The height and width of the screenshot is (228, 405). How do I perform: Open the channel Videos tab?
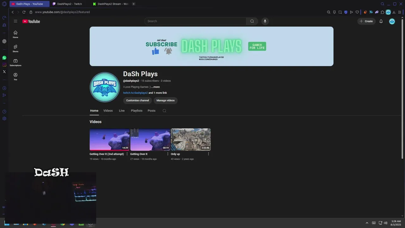point(108,111)
